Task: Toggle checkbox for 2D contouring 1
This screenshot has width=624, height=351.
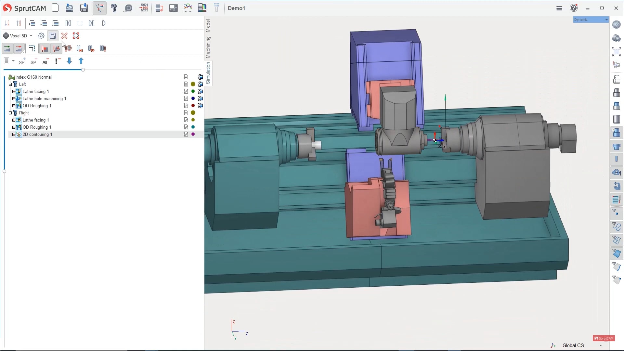Action: [x=186, y=134]
